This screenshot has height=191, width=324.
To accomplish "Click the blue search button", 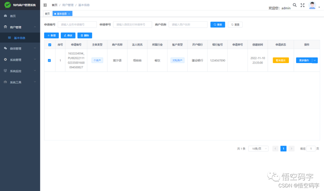I will click(218, 25).
